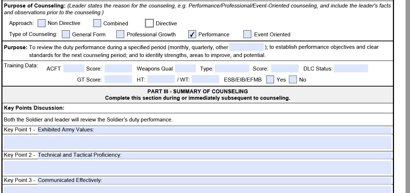The width and height of the screenshot is (410, 193).
Task: Tick the Event Oriented checkbox
Action: [x=247, y=34]
